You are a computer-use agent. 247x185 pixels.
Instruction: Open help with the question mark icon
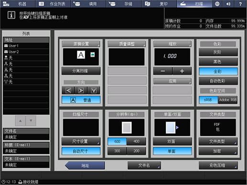240,4
